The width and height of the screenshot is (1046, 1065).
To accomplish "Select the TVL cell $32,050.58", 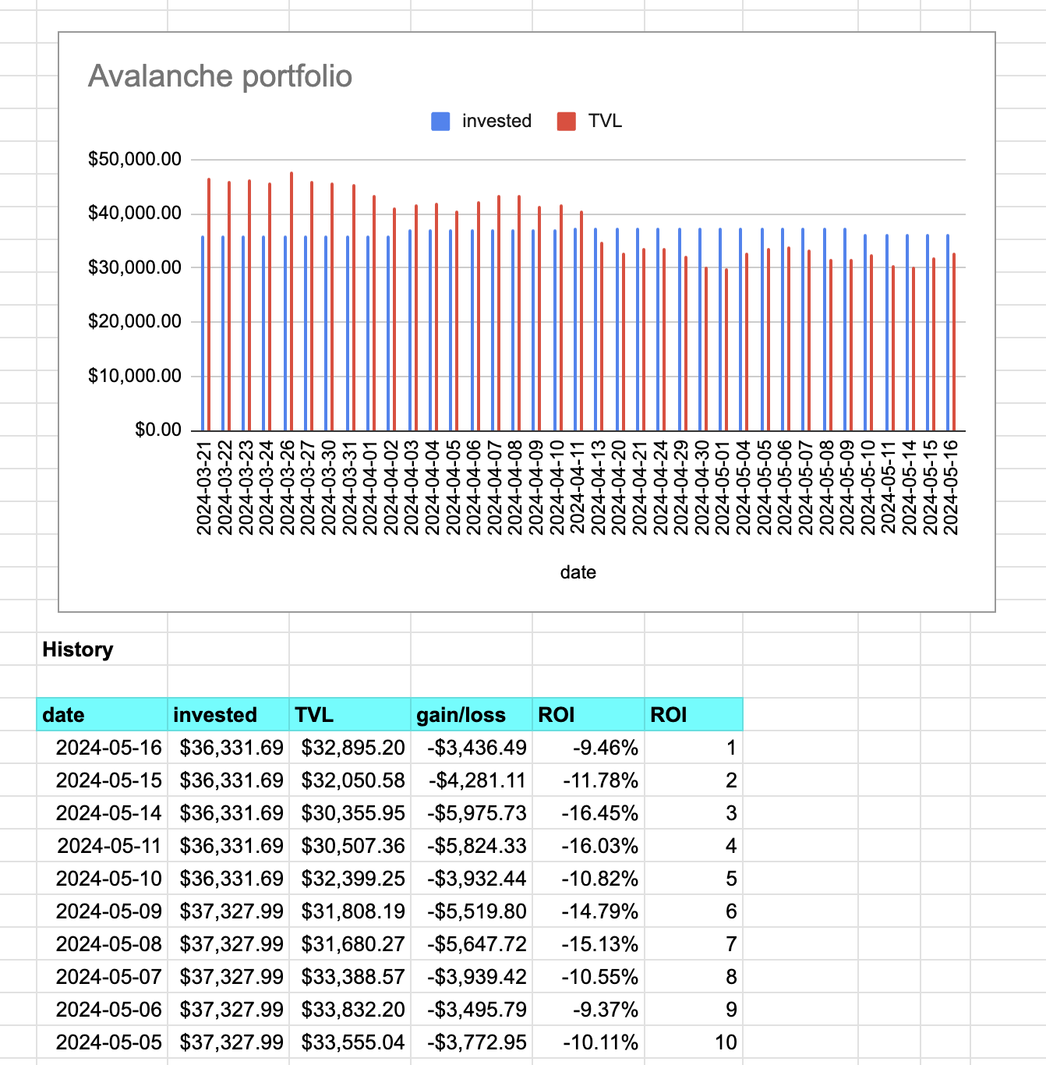I will pos(350,780).
